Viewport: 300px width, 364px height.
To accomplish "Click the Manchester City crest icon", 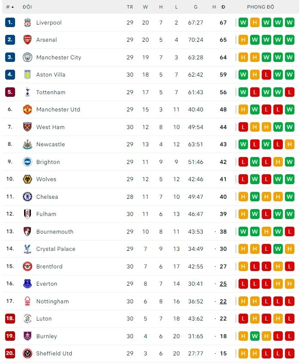I will (x=28, y=57).
